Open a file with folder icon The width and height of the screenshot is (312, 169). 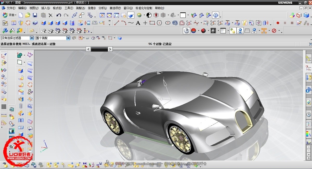(28, 15)
